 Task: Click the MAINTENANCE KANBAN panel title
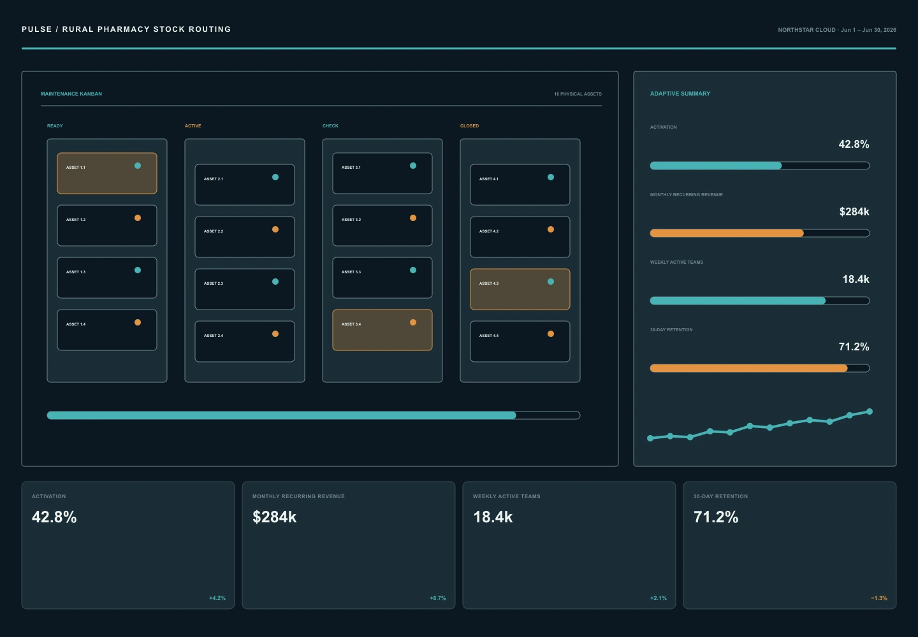tap(71, 94)
